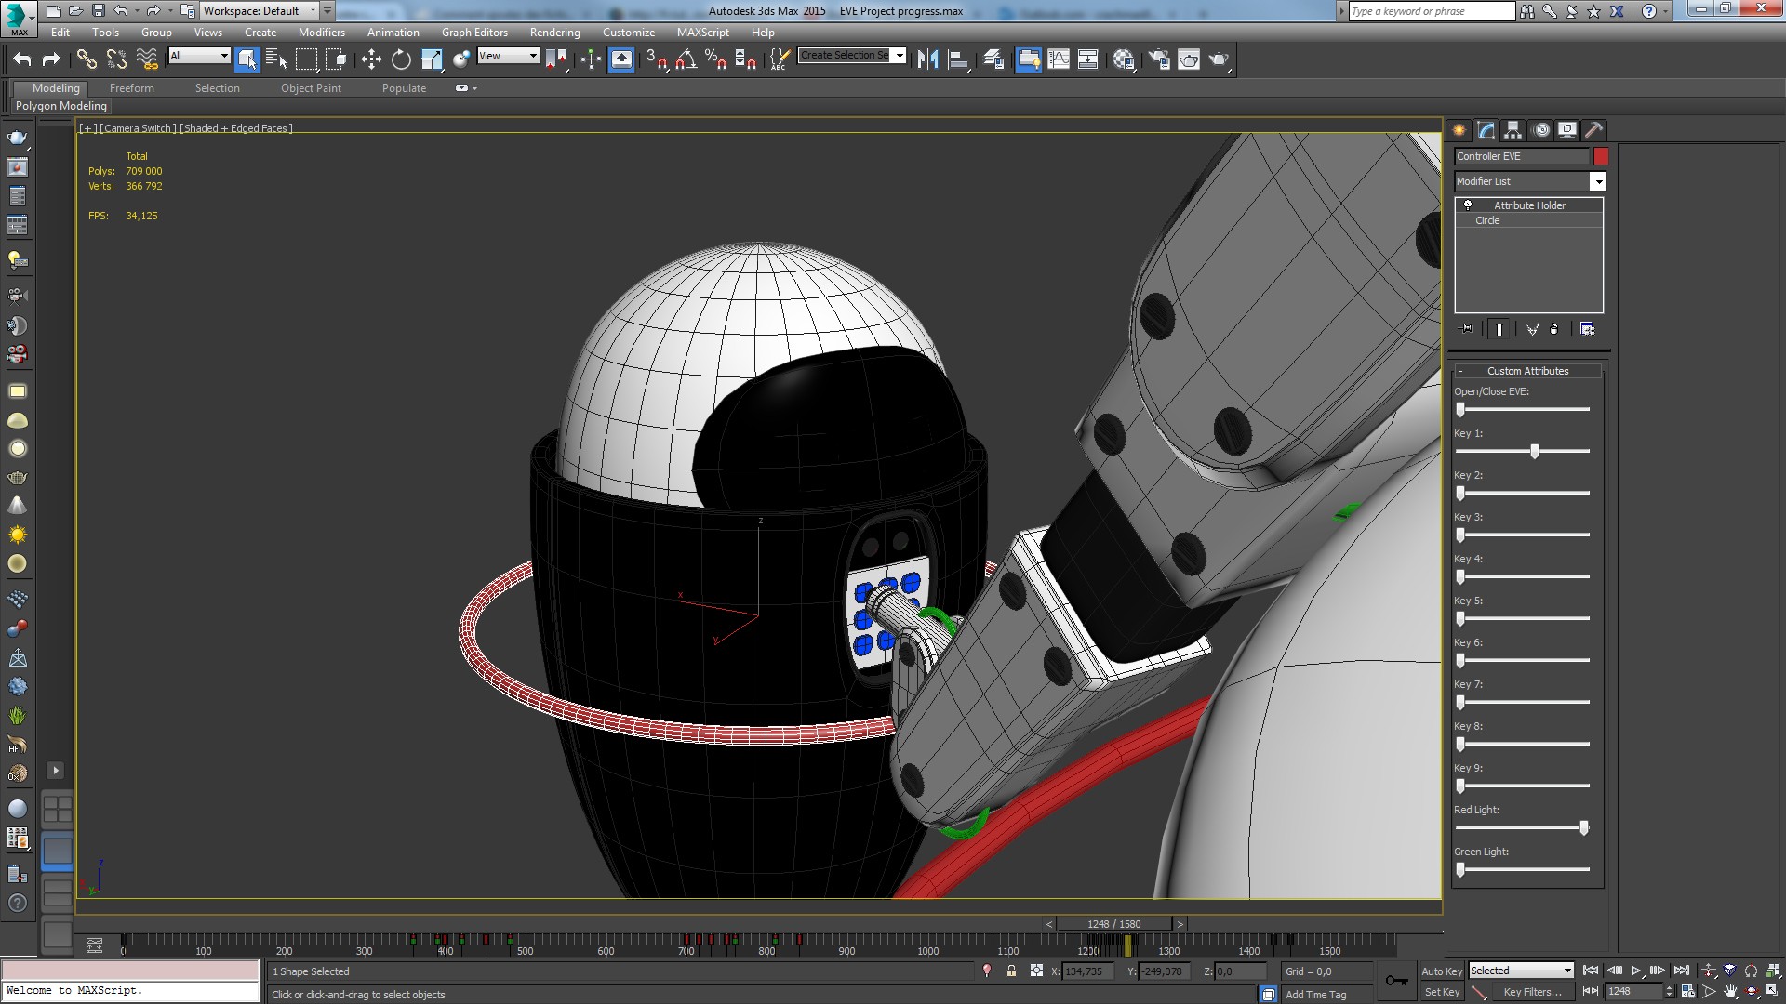
Task: Click the Camera Switch viewport label
Action: [x=138, y=128]
